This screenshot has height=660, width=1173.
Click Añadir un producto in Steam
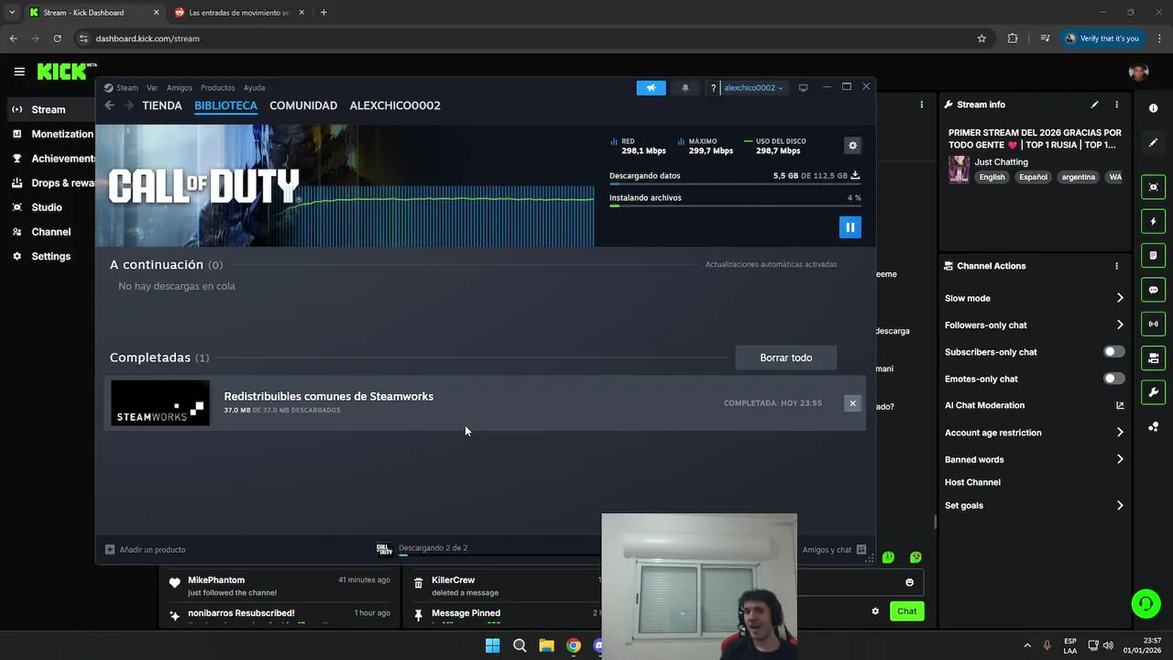(x=145, y=549)
